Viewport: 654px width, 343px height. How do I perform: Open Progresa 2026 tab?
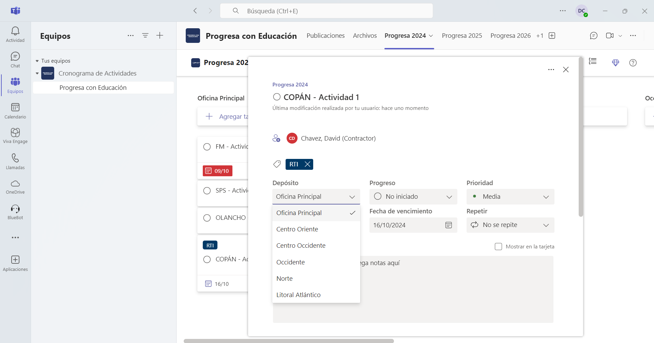pyautogui.click(x=511, y=36)
